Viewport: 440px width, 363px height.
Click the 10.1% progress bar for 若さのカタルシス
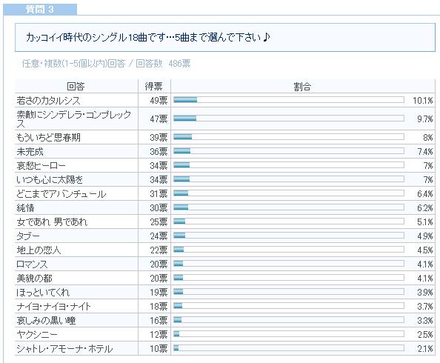click(289, 100)
